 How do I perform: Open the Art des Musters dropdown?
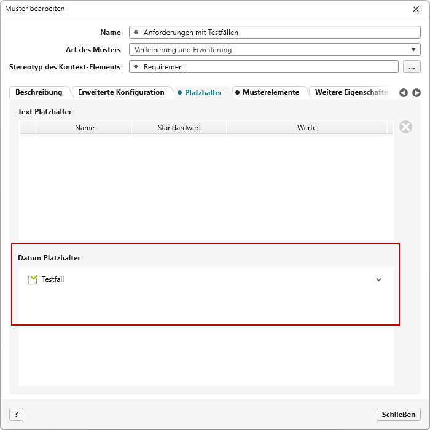click(275, 50)
